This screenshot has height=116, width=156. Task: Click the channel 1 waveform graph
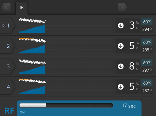point(66,26)
